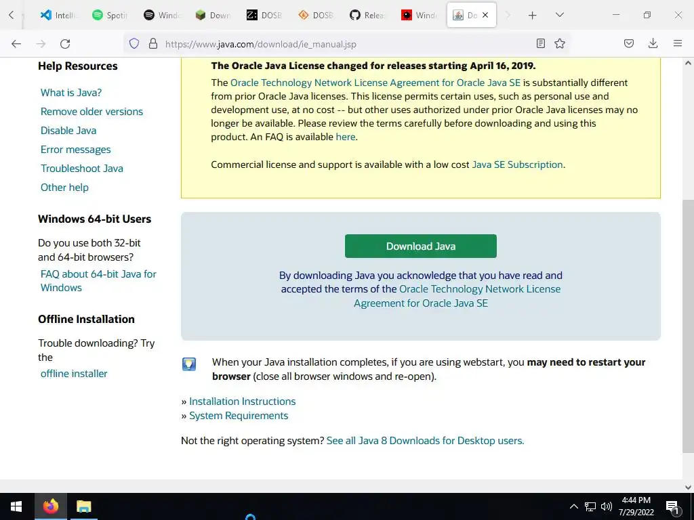Image resolution: width=694 pixels, height=520 pixels.
Task: Open the Firefox downloads panel
Action: pos(653,43)
